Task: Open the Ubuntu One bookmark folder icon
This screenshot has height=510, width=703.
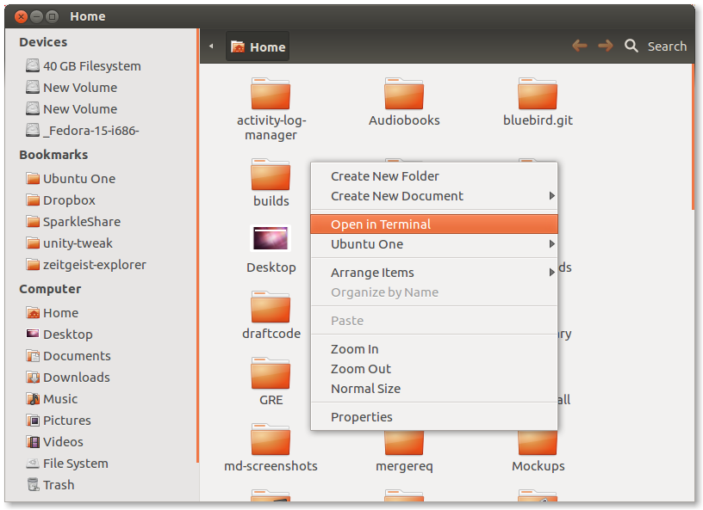Action: click(x=33, y=179)
